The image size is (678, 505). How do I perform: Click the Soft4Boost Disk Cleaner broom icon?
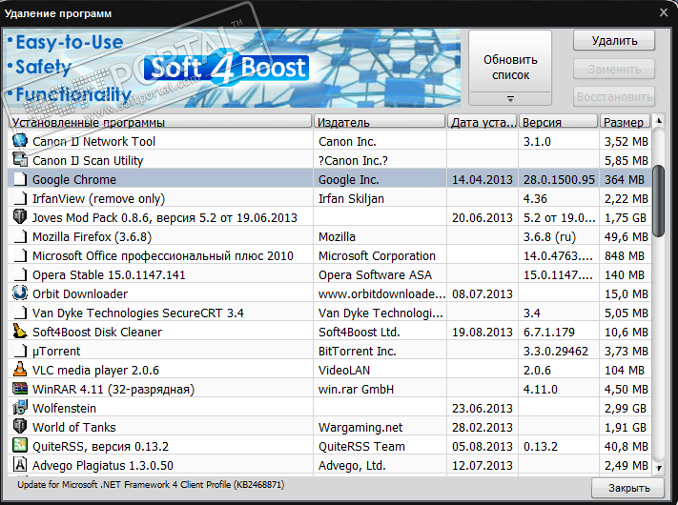20,331
